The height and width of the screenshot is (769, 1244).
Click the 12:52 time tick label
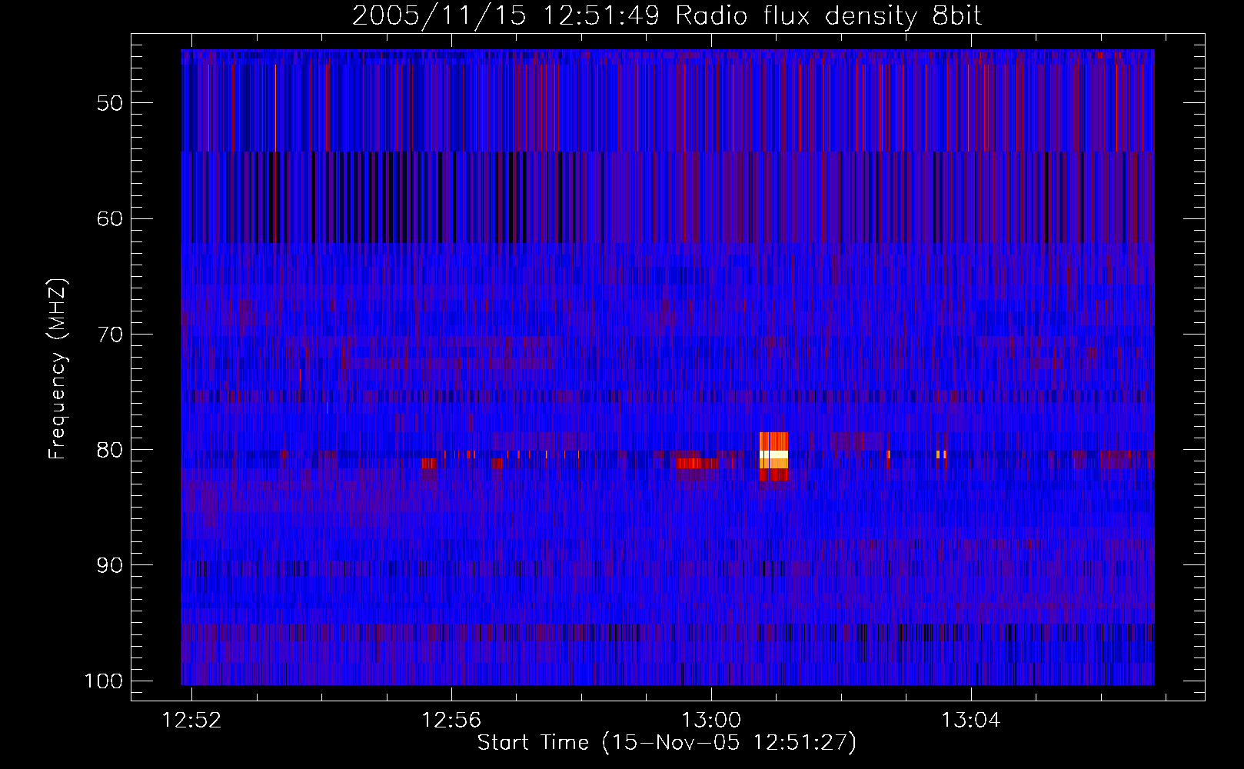191,721
